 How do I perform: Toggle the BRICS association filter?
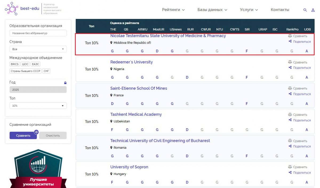point(15,64)
